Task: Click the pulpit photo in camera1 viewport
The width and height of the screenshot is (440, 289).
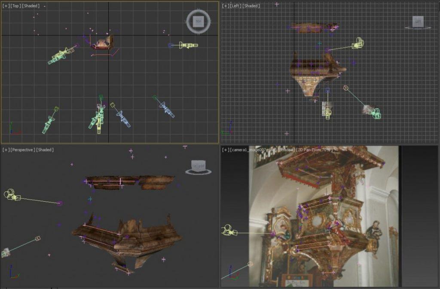Action: pyautogui.click(x=327, y=215)
